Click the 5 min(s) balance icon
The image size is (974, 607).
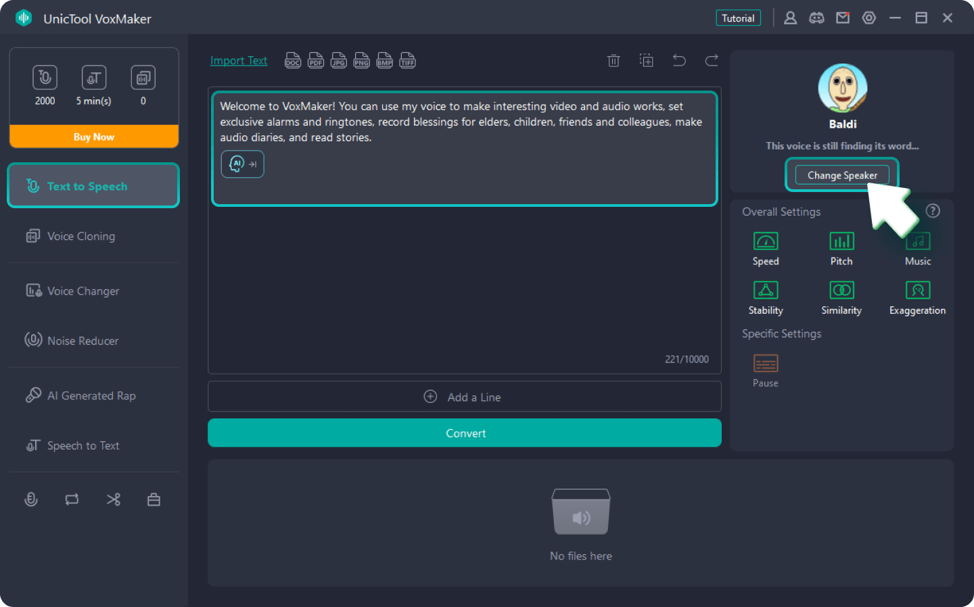(93, 77)
